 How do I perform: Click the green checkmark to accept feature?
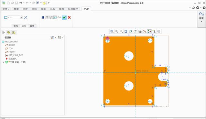click(64, 17)
